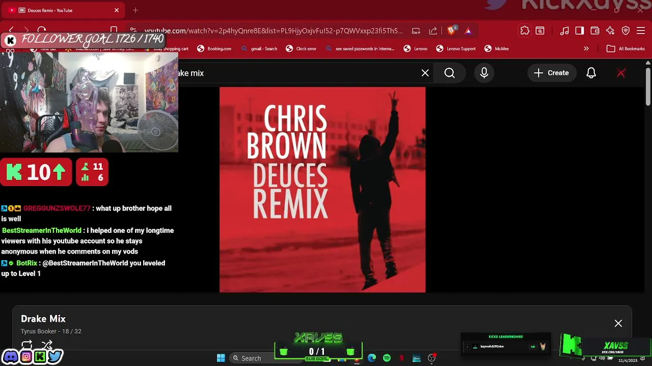This screenshot has width=652, height=366.
Task: Open Microsoft Edge from taskbar
Action: coord(372,358)
